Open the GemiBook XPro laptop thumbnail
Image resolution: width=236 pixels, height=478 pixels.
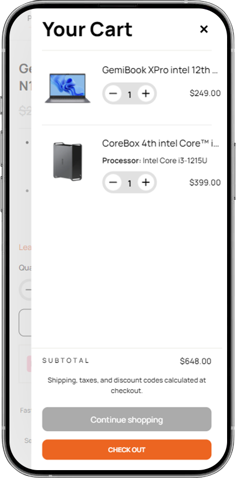(x=68, y=88)
